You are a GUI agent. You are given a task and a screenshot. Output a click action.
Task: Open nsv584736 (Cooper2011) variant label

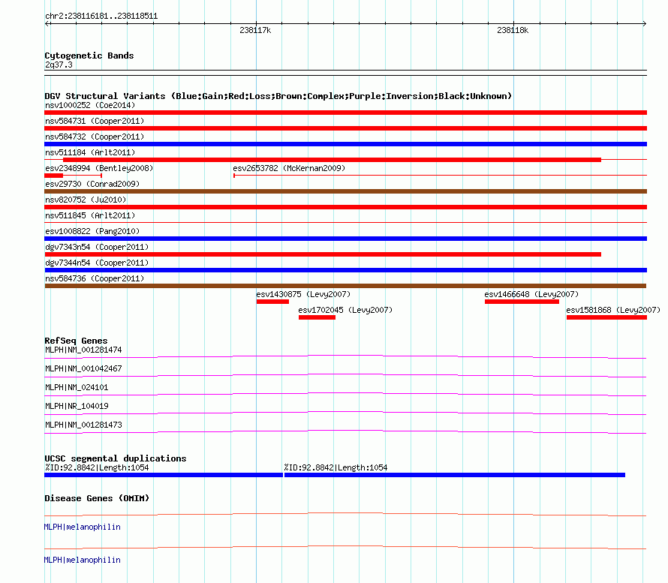coord(95,278)
